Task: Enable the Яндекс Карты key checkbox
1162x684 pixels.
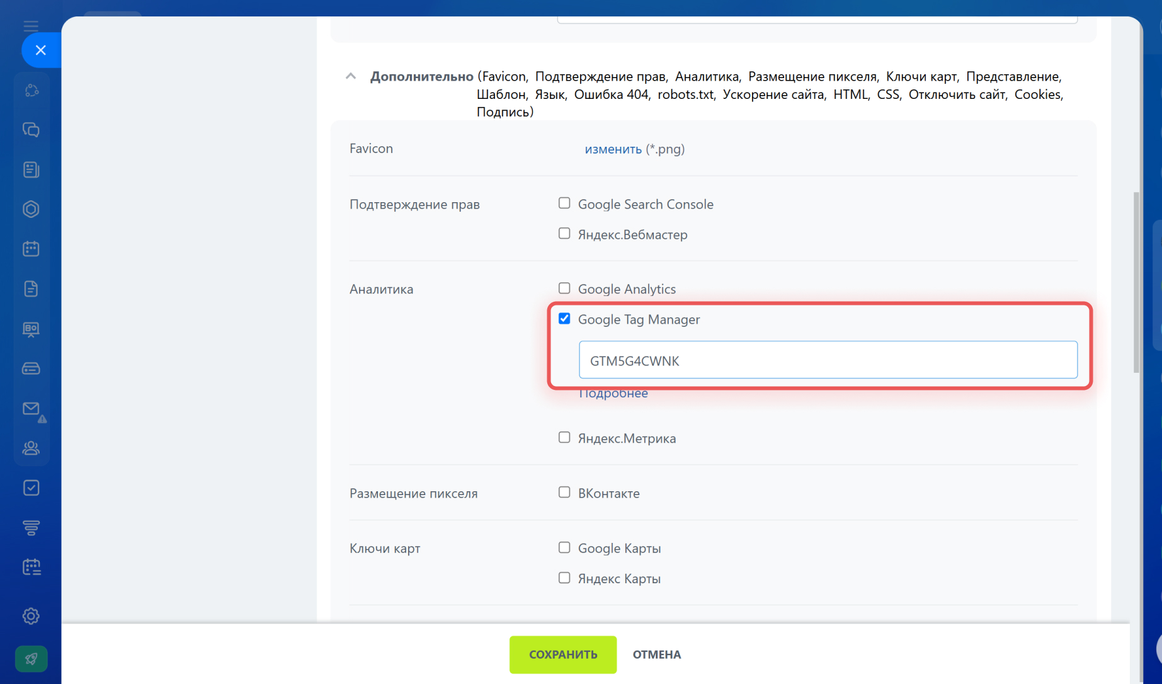Action: pos(564,578)
